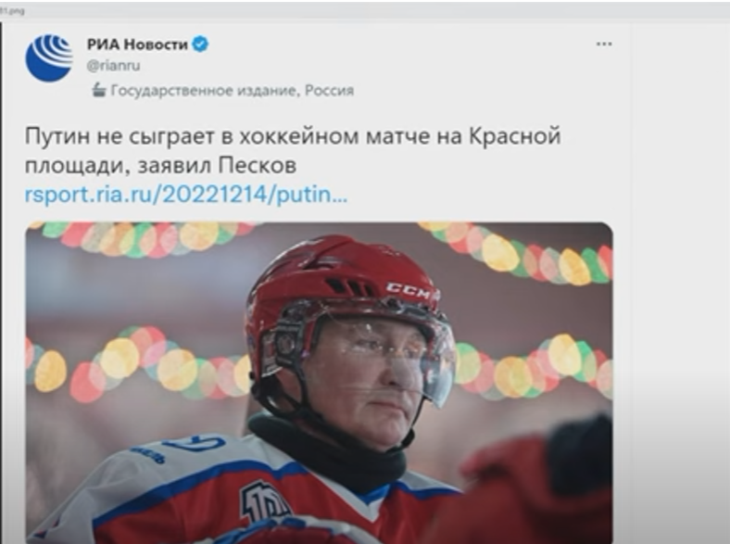Screen dimensions: 730x544
Task: Open the Государственное издание, Россия label
Action: click(233, 90)
